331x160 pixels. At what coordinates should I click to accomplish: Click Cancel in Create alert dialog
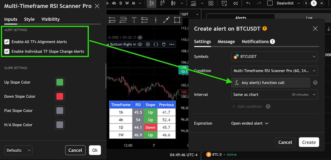pos(285,142)
